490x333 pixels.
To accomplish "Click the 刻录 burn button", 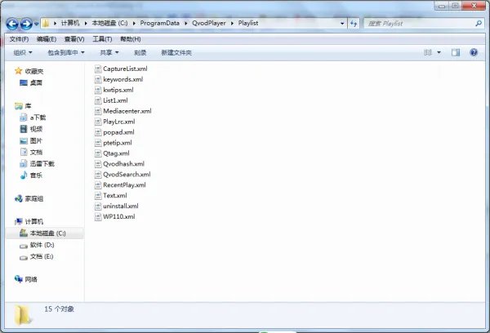I will [x=140, y=53].
